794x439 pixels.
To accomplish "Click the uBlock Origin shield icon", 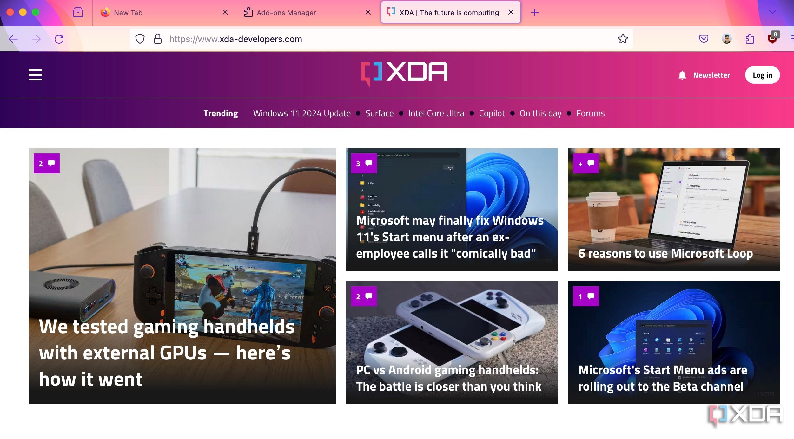I will pyautogui.click(x=772, y=38).
